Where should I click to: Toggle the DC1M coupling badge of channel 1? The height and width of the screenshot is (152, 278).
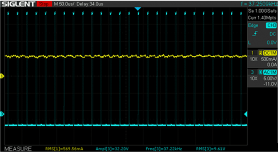click(270, 53)
